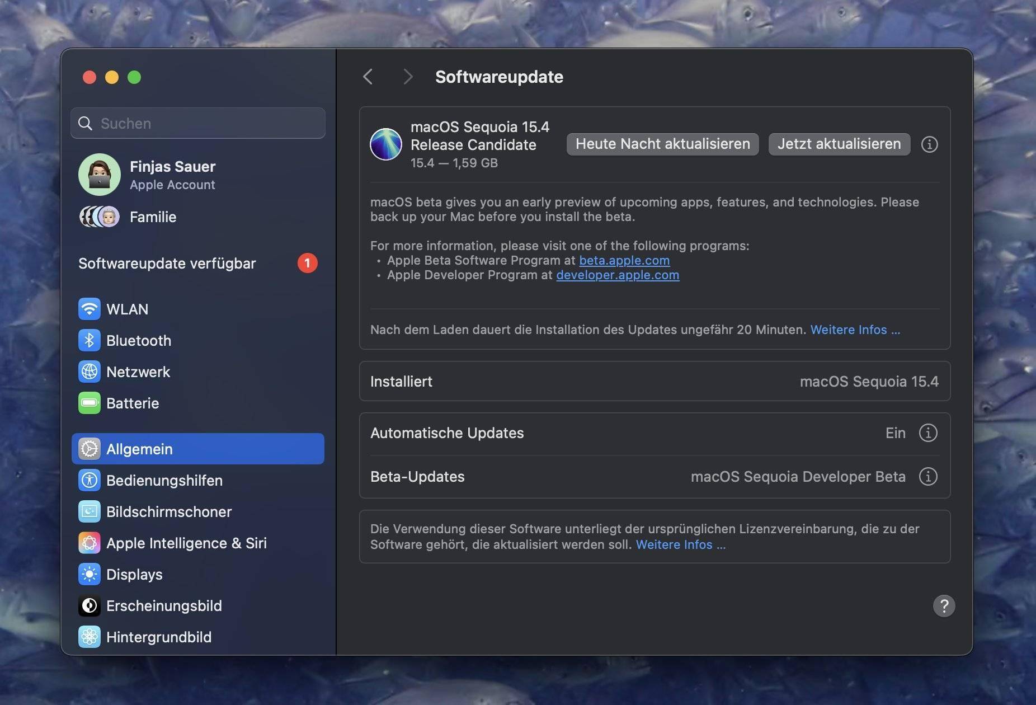The image size is (1036, 705).
Task: Click the info icon next to Jetzt aktualisieren
Action: 929,144
